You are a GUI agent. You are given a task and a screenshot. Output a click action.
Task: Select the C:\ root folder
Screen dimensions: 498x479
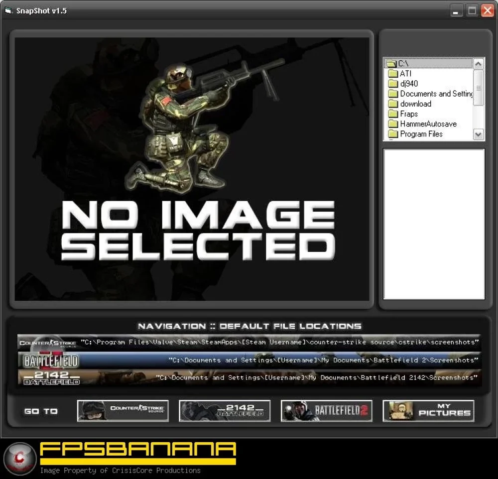pos(428,63)
